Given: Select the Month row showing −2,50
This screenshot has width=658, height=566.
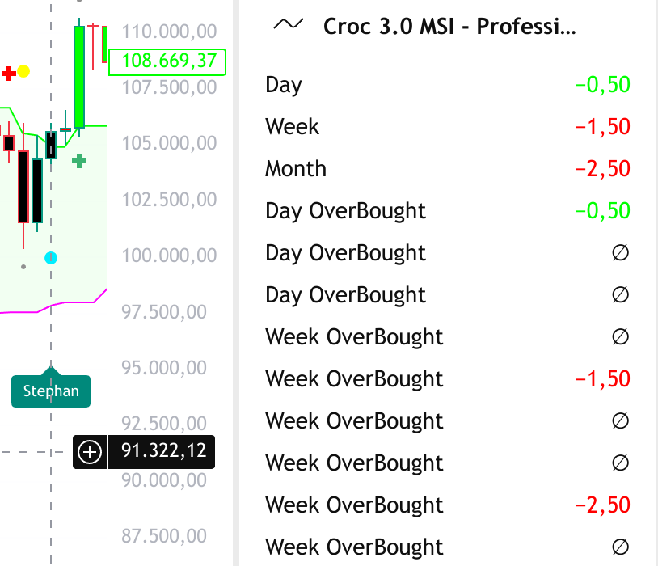Looking at the screenshot, I should [x=447, y=169].
